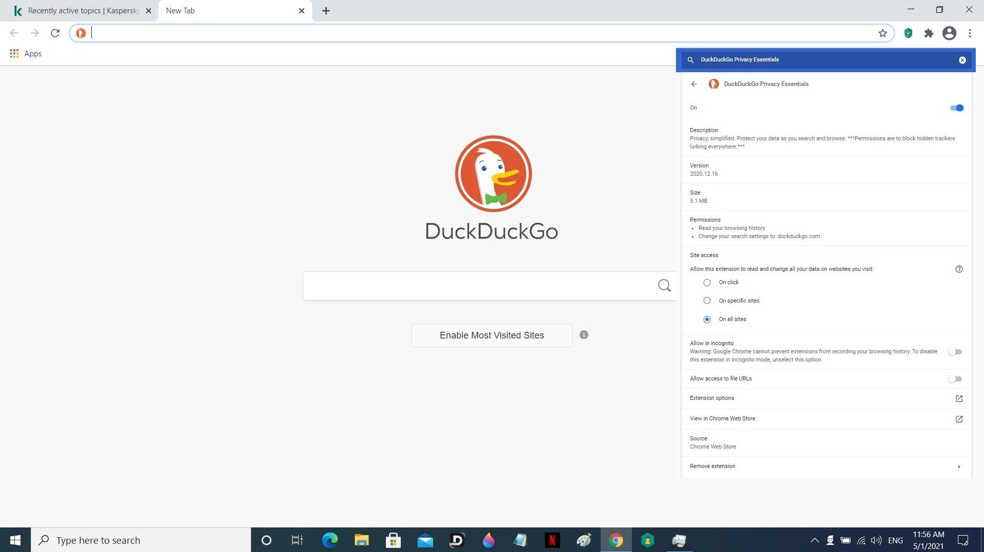Click View in Chrome Web Store row
Screen dimensions: 984x552
click(826, 419)
